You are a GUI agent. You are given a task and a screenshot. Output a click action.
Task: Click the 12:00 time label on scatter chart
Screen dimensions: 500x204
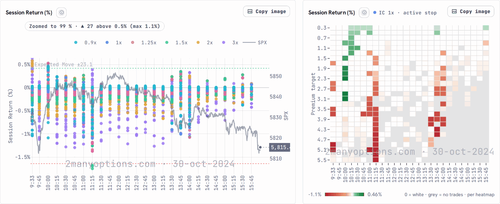(x=119, y=183)
